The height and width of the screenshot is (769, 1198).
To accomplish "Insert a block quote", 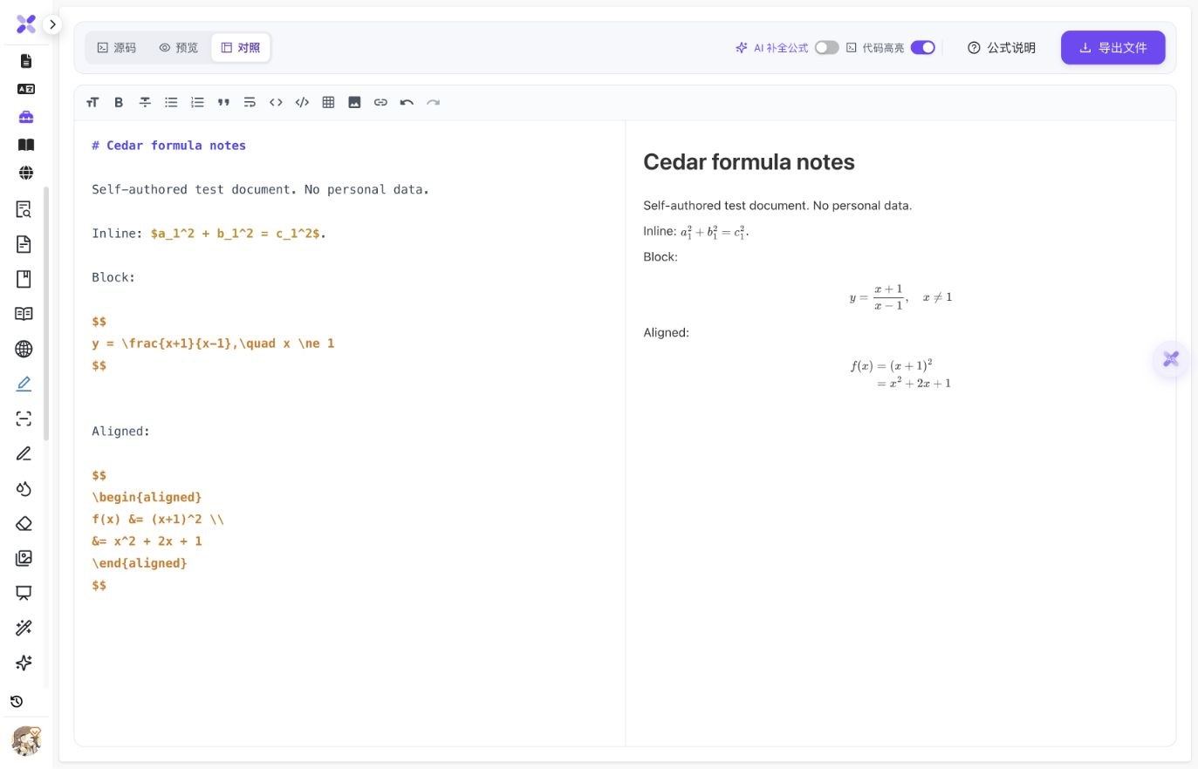I will pos(223,103).
